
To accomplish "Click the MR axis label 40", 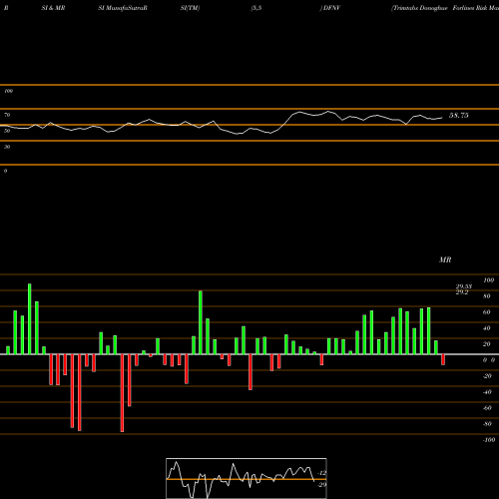I will point(487,328).
